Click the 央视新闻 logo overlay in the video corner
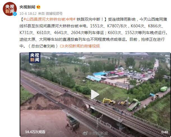 (35, 57)
